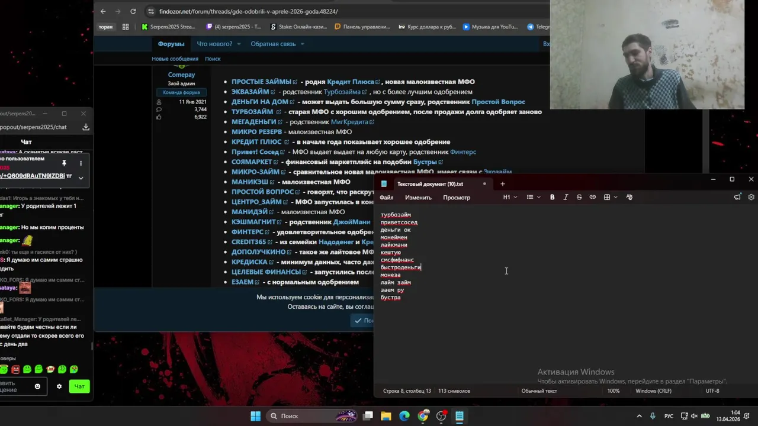Click the line бустра in Notepad
The image size is (758, 426).
[390, 297]
